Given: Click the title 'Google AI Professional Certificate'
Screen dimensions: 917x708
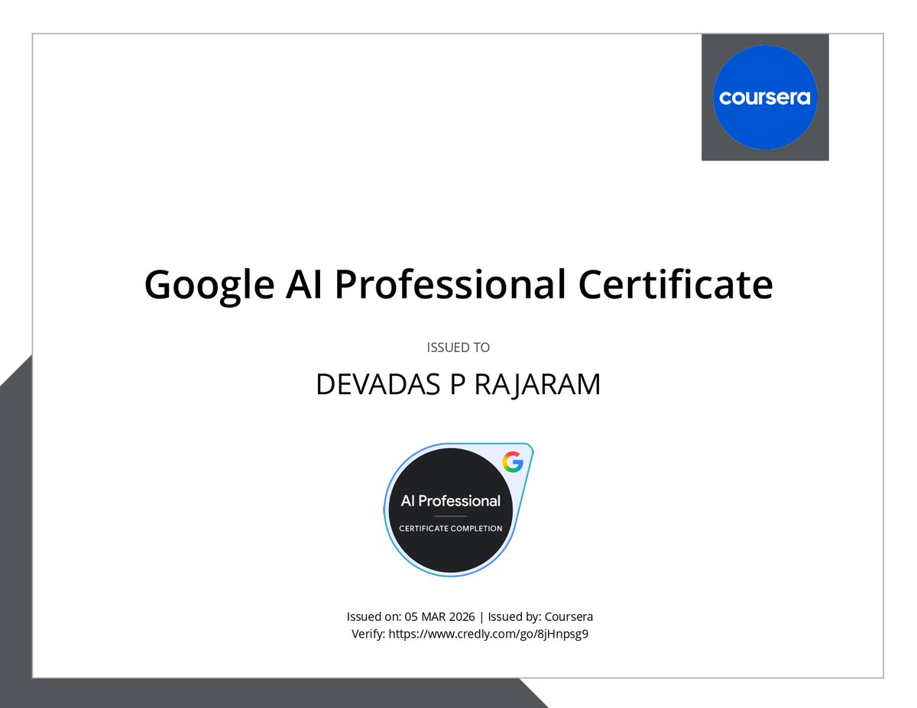Looking at the screenshot, I should pyautogui.click(x=458, y=285).
